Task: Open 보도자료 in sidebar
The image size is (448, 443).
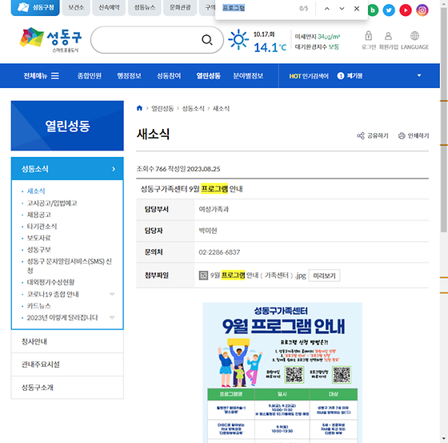Action: point(39,238)
